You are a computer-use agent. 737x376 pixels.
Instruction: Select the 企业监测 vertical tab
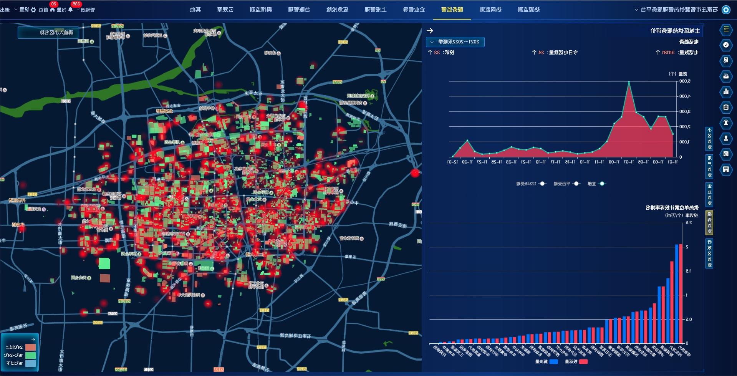coord(709,195)
